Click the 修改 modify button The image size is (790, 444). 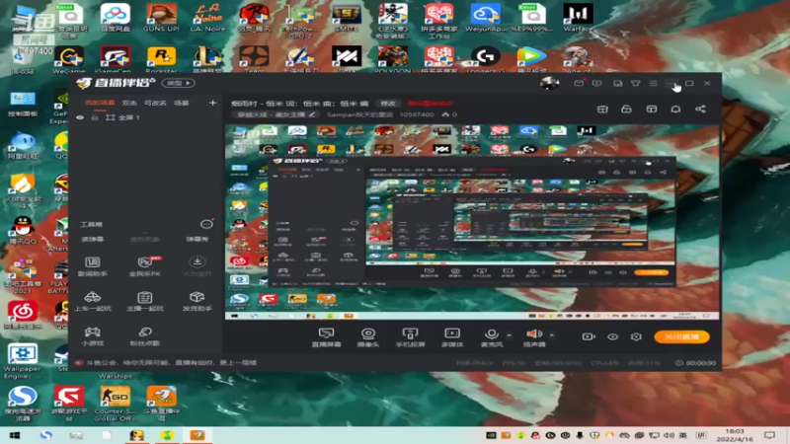[x=388, y=104]
